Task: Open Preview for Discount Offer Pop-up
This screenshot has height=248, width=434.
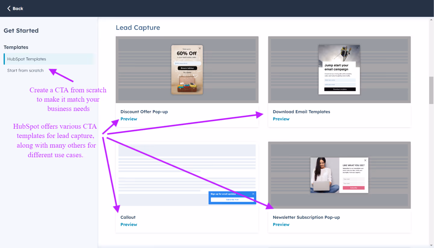Action: (x=129, y=119)
